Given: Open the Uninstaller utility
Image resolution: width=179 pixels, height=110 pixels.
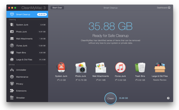Looking at the screenshot, I should click(27, 70).
